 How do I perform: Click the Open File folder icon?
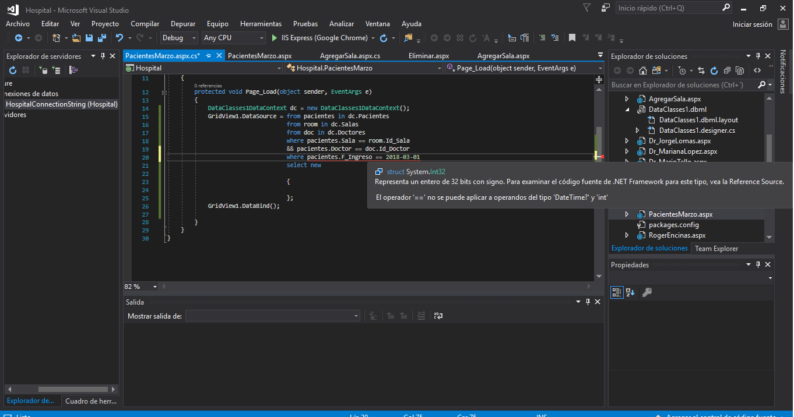pyautogui.click(x=76, y=38)
